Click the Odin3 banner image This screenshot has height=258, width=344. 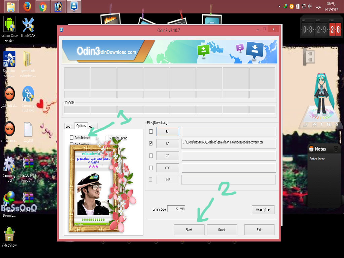pyautogui.click(x=170, y=52)
